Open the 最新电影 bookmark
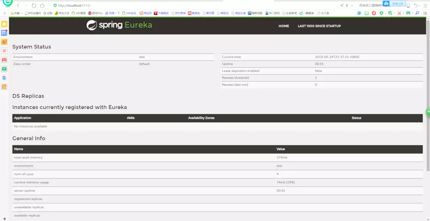 [x=255, y=13]
